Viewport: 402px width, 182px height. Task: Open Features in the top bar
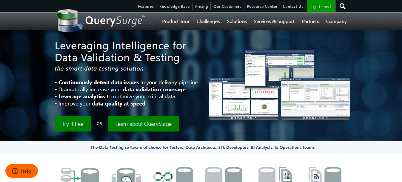[146, 6]
